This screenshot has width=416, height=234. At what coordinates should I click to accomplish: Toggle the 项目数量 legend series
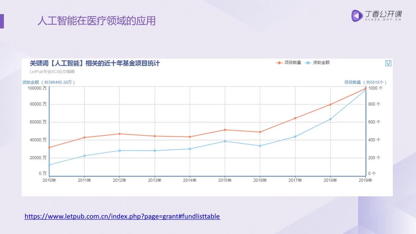[289, 63]
